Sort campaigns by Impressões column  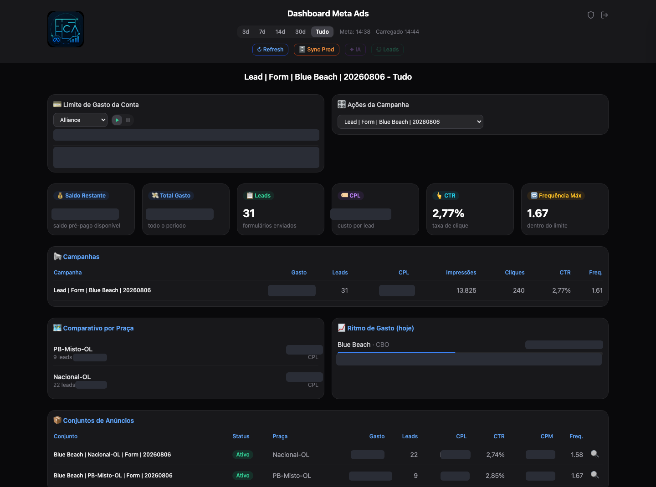coord(461,273)
